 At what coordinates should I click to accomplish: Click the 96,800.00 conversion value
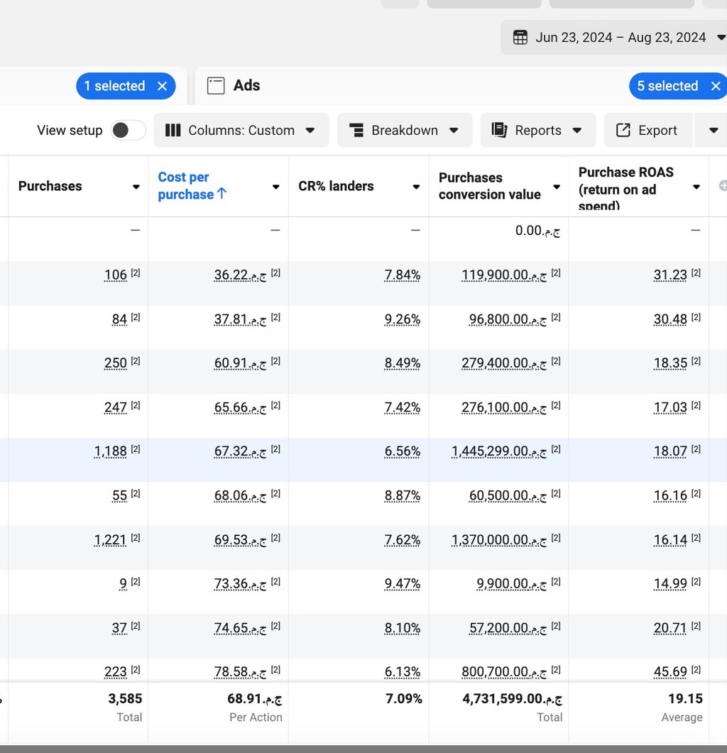(508, 319)
